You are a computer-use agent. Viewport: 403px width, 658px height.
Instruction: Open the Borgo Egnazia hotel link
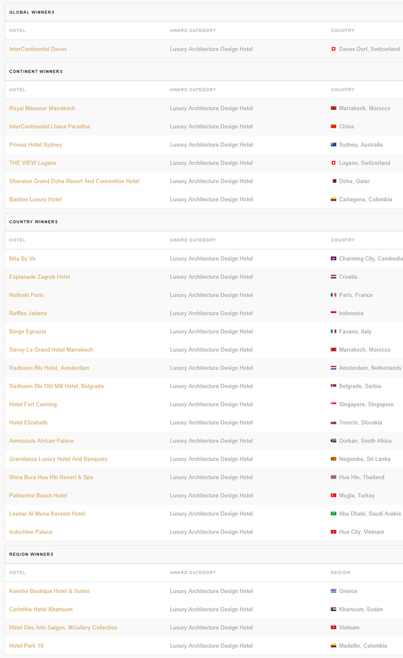pos(28,332)
